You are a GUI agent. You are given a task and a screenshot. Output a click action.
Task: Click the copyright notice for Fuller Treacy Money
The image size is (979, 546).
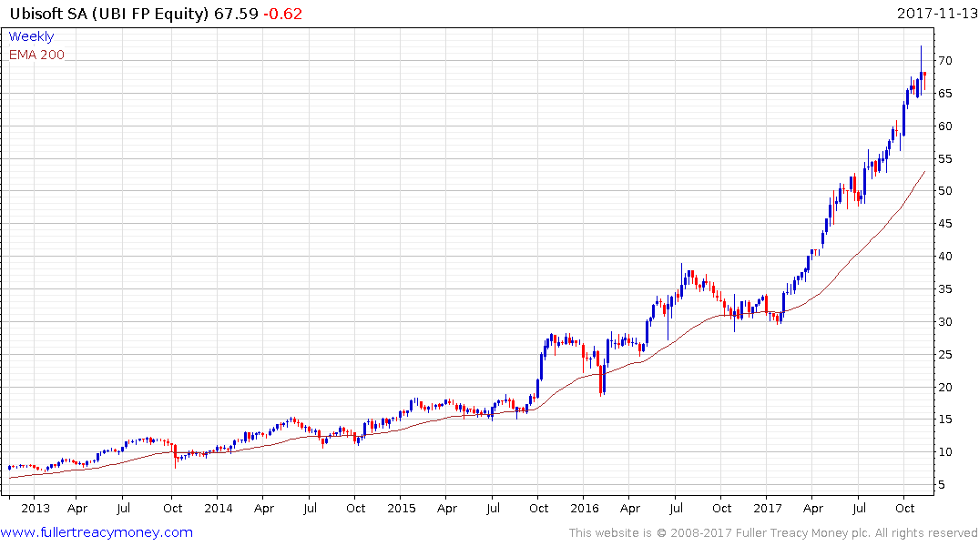[773, 533]
